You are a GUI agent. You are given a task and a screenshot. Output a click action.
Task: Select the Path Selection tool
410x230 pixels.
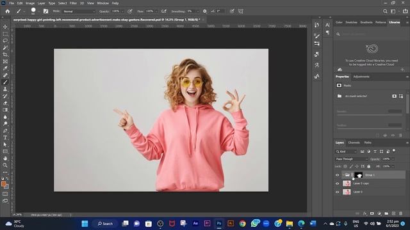coord(5,144)
